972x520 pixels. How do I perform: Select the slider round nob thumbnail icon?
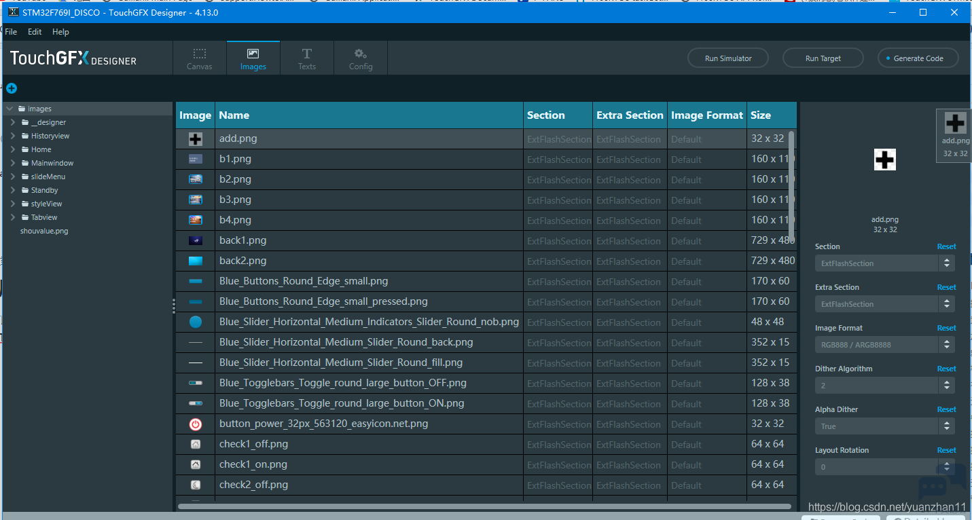[x=196, y=322]
